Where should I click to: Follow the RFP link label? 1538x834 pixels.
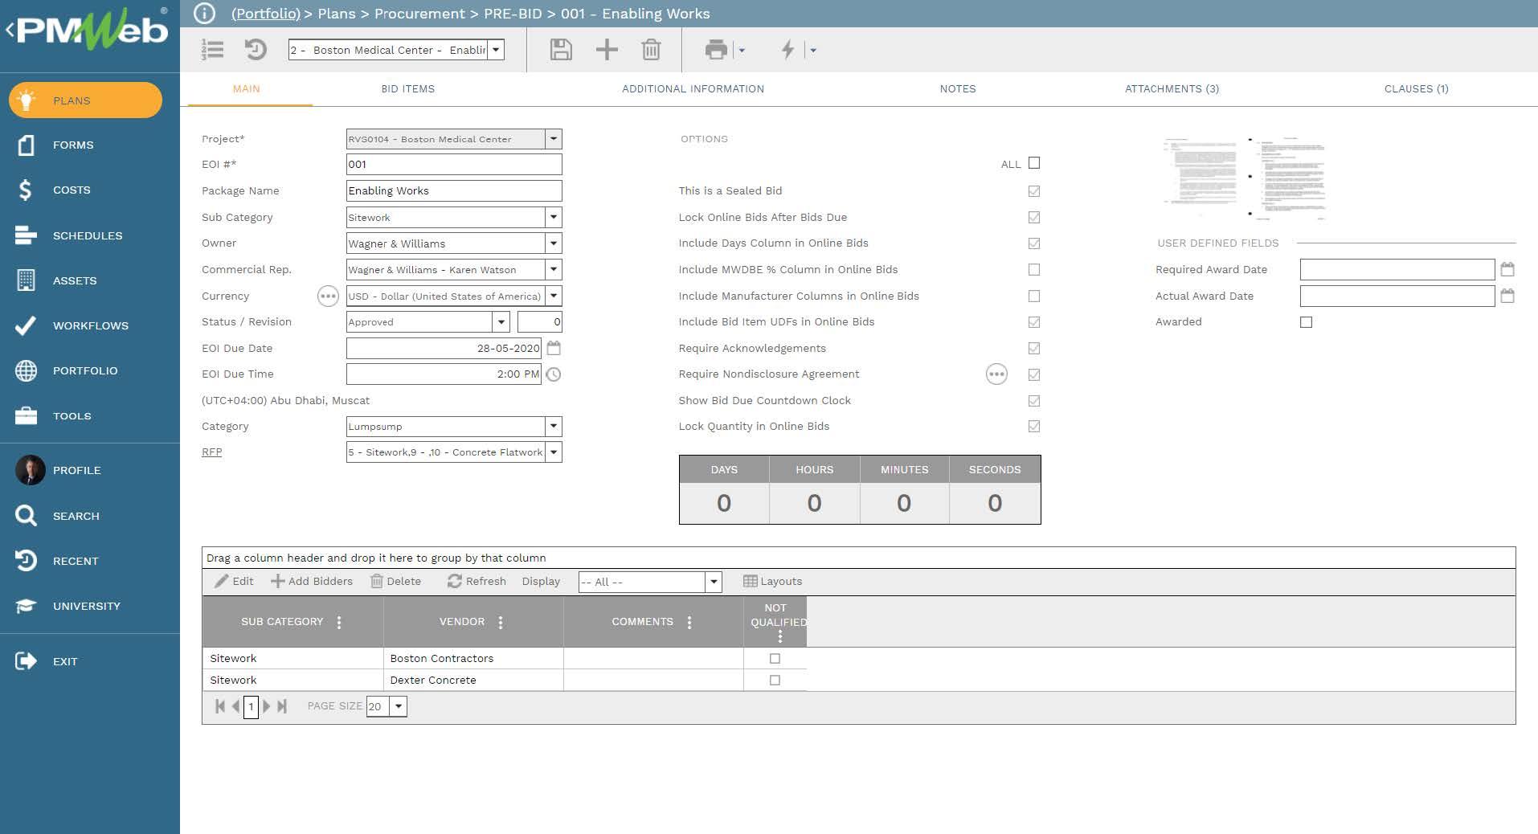pyautogui.click(x=212, y=452)
